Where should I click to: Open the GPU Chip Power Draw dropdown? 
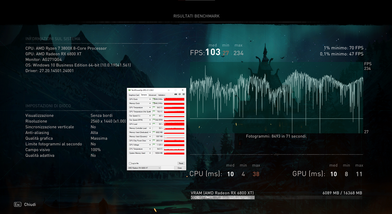pos(150,141)
